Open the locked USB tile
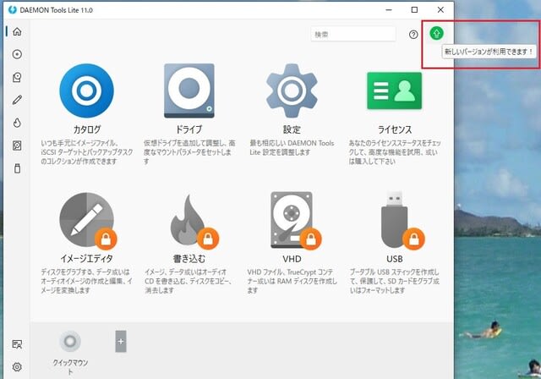This screenshot has width=541, height=379. (402, 220)
